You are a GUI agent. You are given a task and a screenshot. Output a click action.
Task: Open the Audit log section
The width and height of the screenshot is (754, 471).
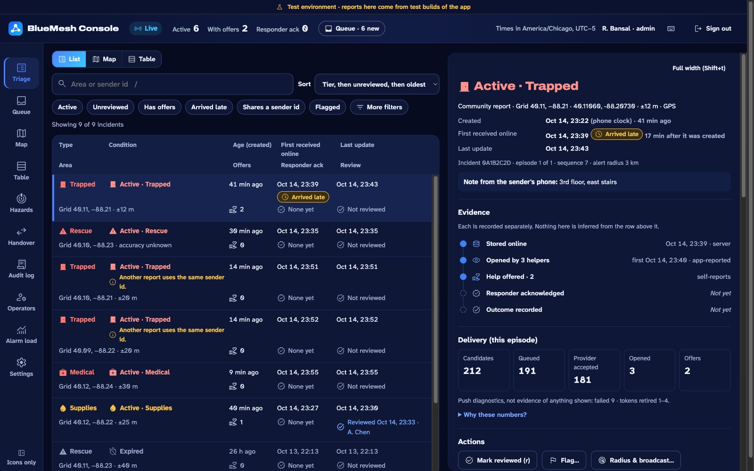point(21,269)
